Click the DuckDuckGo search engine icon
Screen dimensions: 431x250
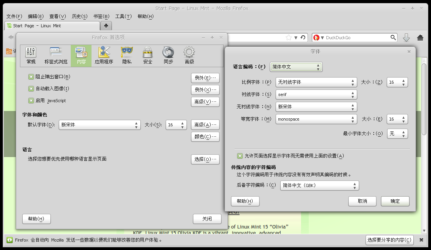point(316,38)
